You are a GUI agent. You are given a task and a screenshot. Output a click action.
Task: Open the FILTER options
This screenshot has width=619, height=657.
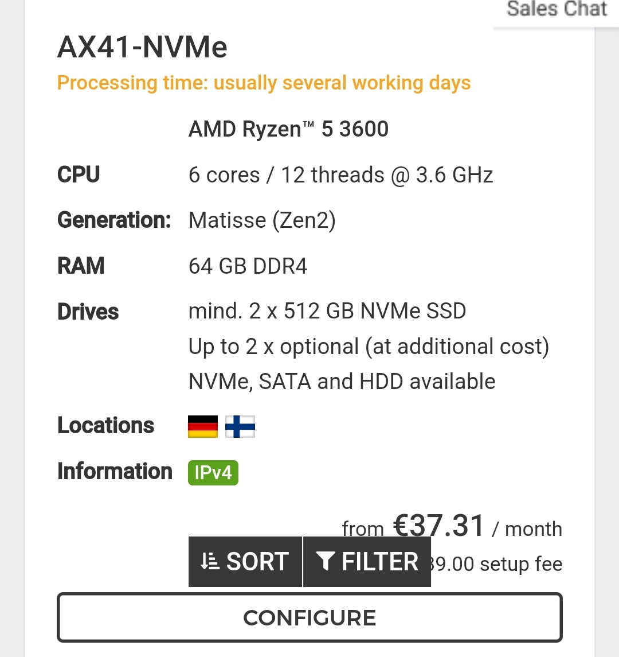pyautogui.click(x=367, y=562)
